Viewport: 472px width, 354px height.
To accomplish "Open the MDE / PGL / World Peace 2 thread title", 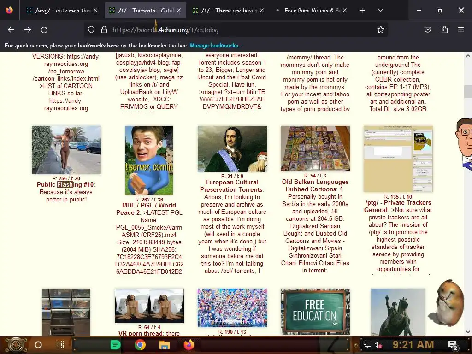I will (x=146, y=209).
